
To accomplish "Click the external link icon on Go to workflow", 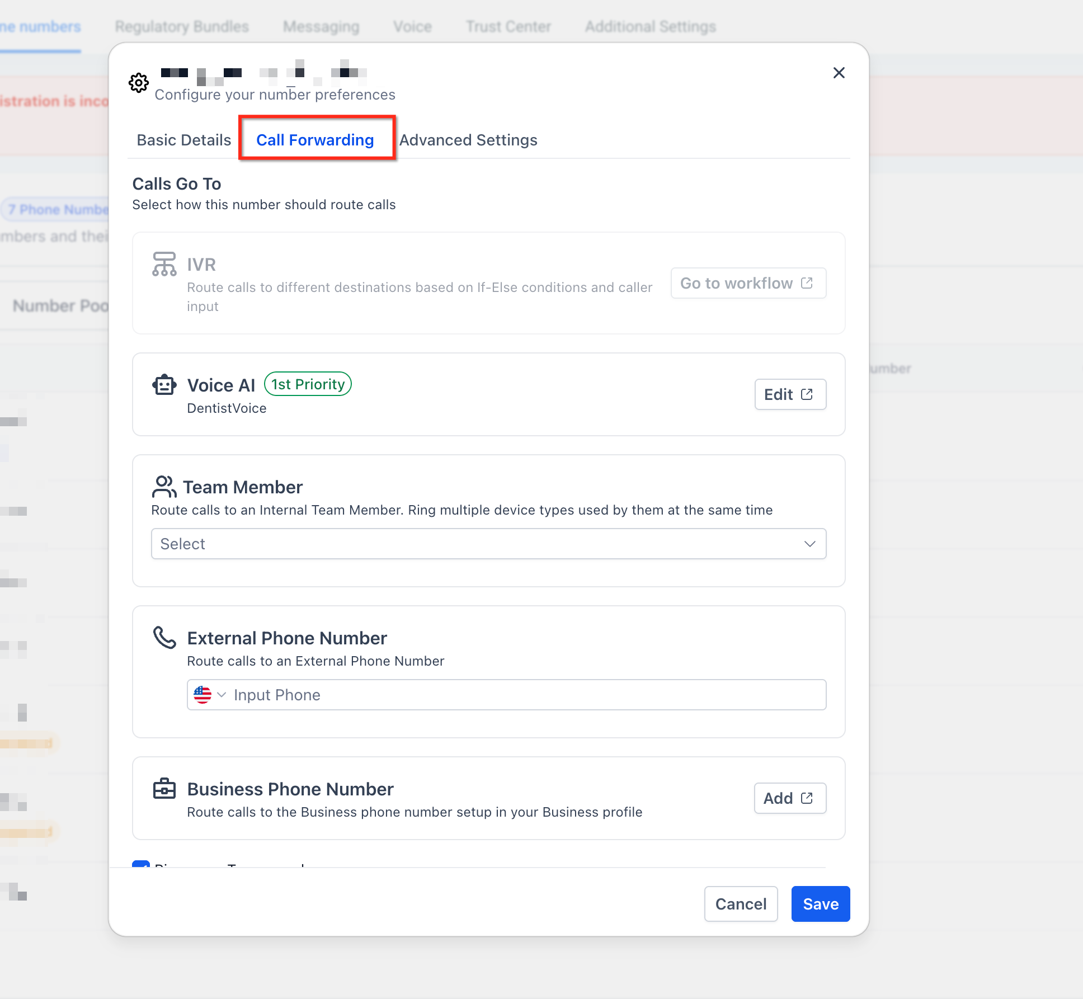I will pos(807,283).
